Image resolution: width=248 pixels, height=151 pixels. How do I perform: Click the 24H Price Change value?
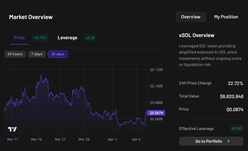(236, 83)
